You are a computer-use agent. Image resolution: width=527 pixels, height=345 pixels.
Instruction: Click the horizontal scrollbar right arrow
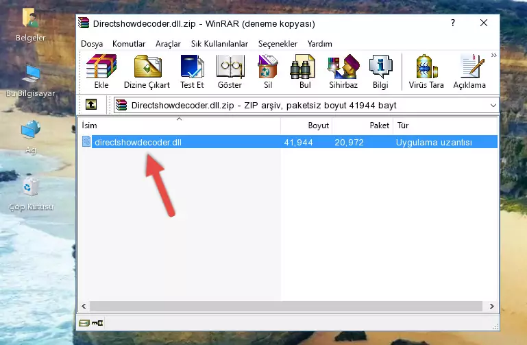tap(492, 306)
